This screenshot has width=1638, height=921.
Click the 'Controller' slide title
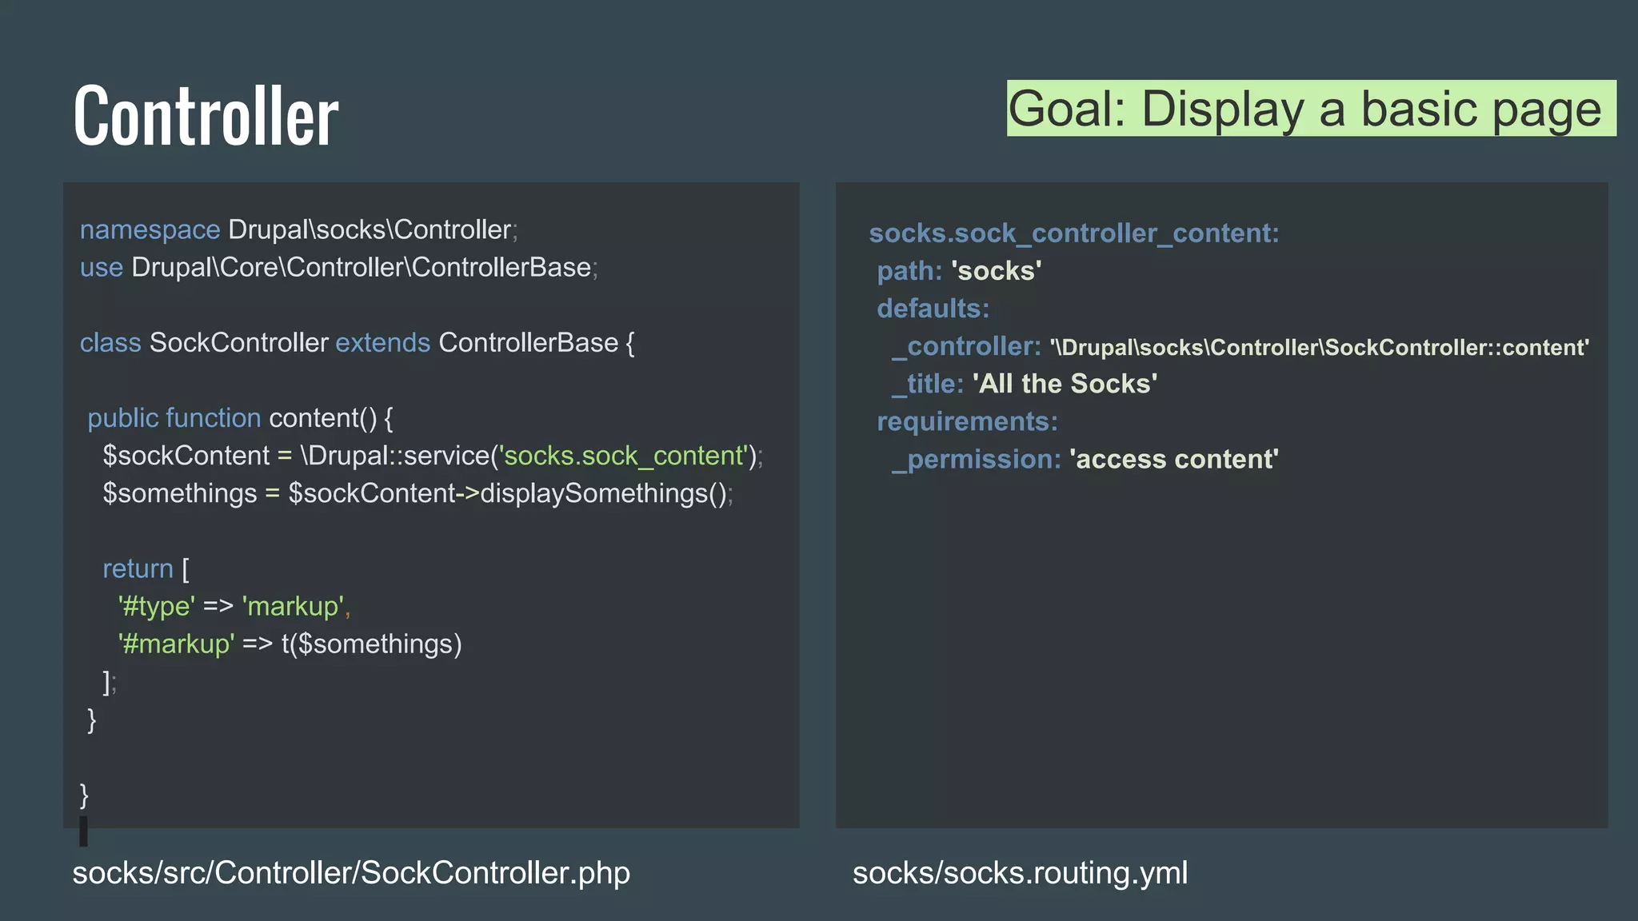click(x=206, y=116)
